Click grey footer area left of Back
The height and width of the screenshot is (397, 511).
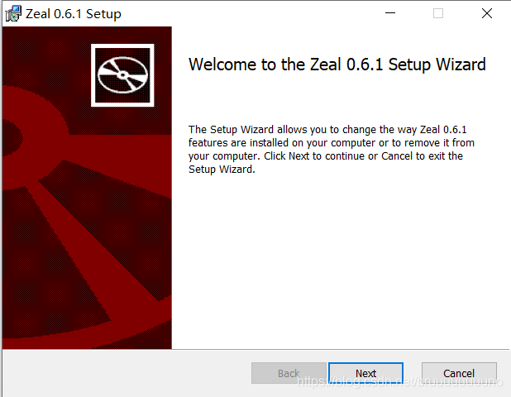124,373
